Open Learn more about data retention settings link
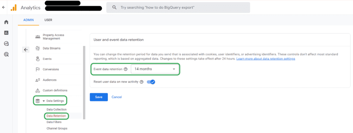This screenshot has height=133, width=353. tap(266, 59)
